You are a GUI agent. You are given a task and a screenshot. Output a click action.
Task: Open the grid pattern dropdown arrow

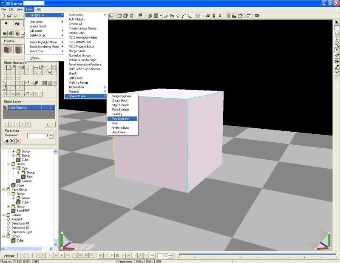(x=203, y=16)
